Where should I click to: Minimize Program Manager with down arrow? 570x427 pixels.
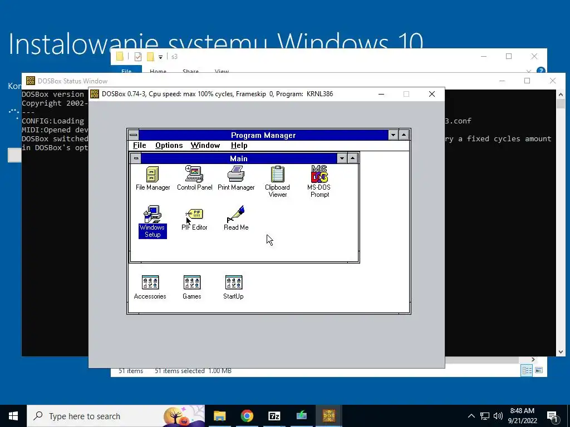click(x=393, y=135)
